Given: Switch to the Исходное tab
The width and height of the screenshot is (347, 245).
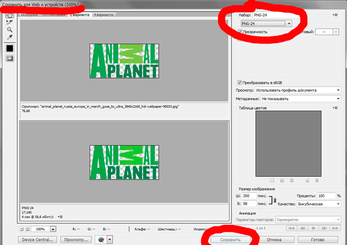Looking at the screenshot, I should click(30, 15).
